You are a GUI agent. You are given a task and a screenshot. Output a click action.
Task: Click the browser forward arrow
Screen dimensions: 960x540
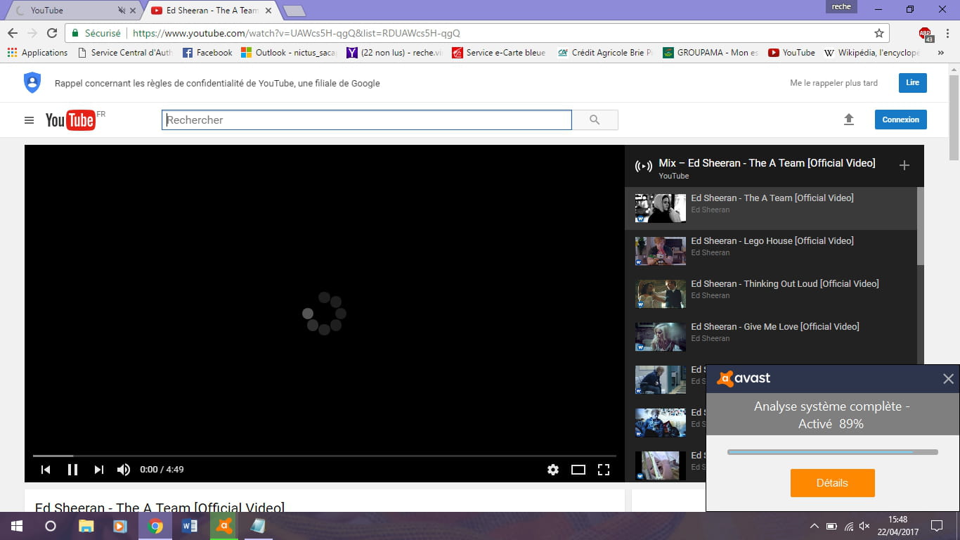32,33
